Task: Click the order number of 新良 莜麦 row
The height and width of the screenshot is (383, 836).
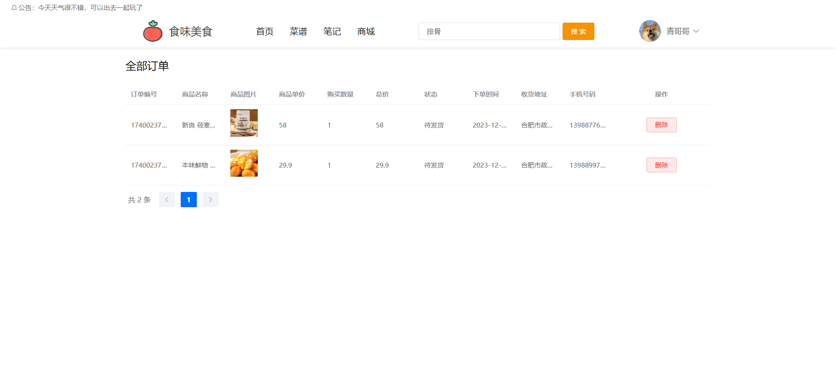Action: point(149,125)
